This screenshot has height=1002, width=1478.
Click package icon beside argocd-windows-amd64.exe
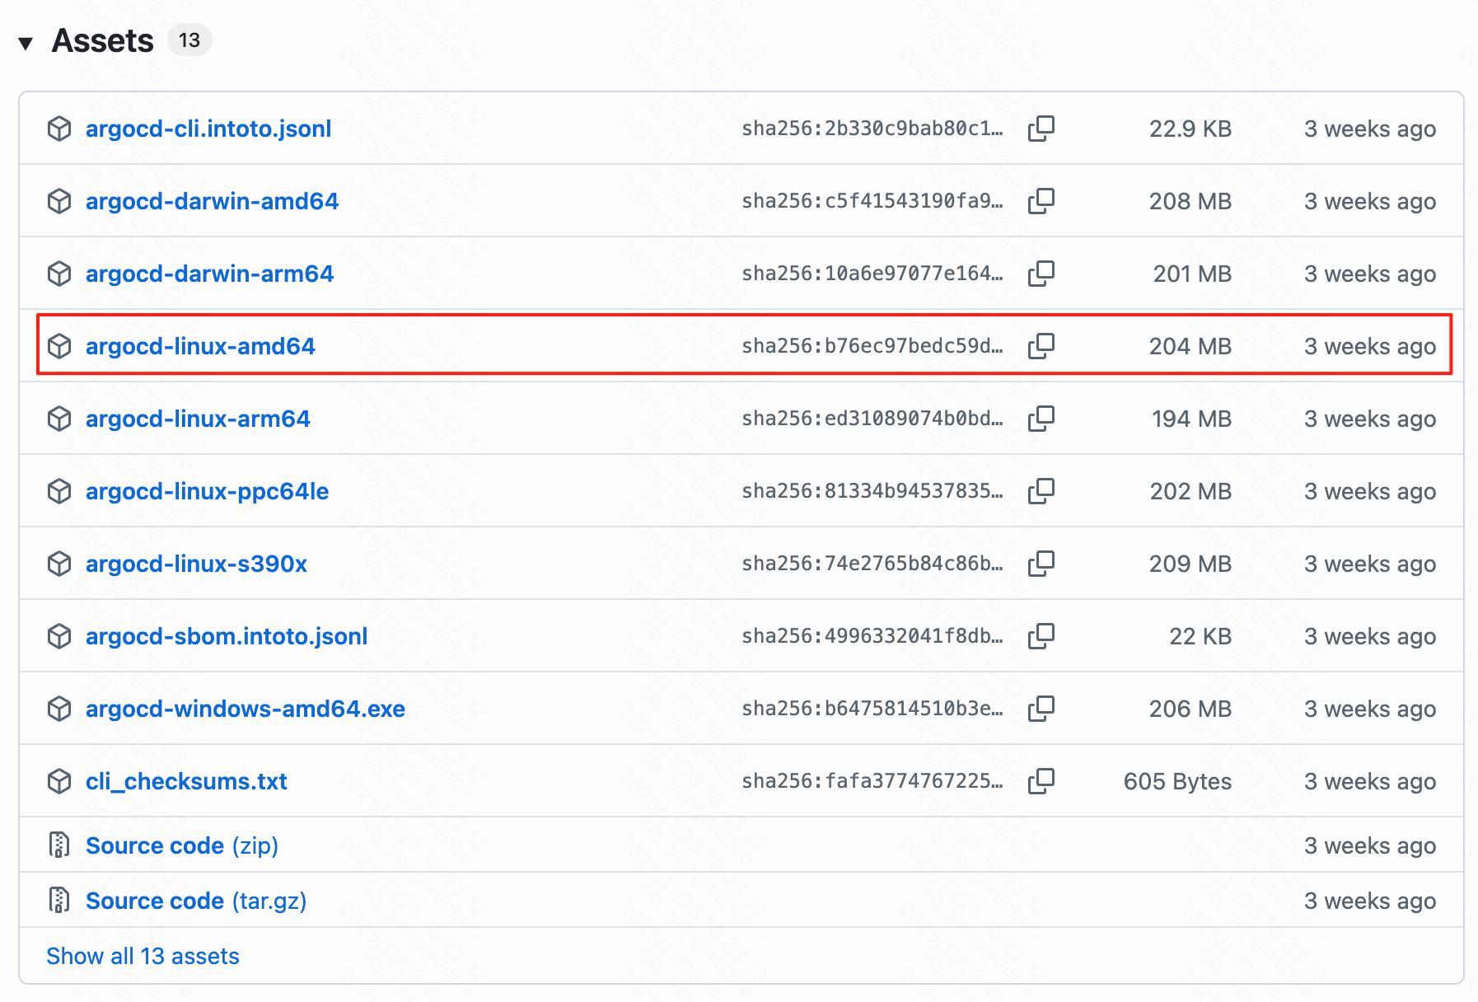pyautogui.click(x=59, y=709)
